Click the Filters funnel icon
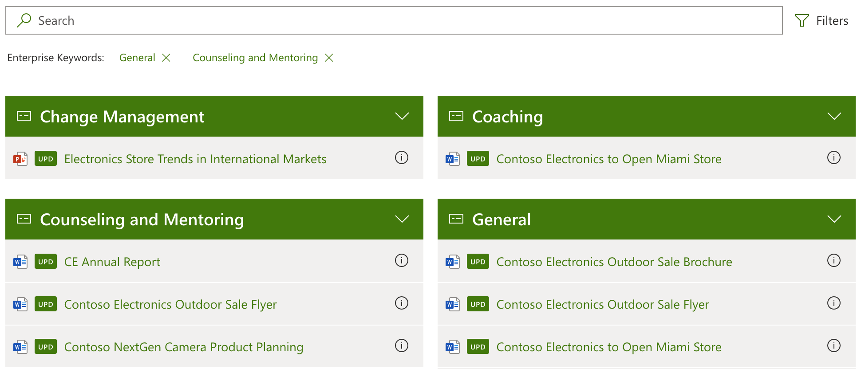Screen dimensions: 861x369 (x=802, y=20)
